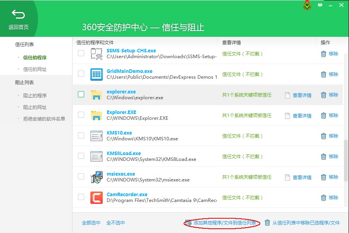
Task: Click trash icon for CamRecorder.exe row
Action: tap(324, 198)
